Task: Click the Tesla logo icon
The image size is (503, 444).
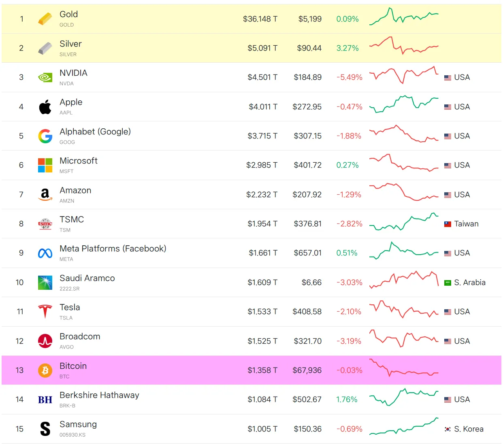Action: [45, 312]
